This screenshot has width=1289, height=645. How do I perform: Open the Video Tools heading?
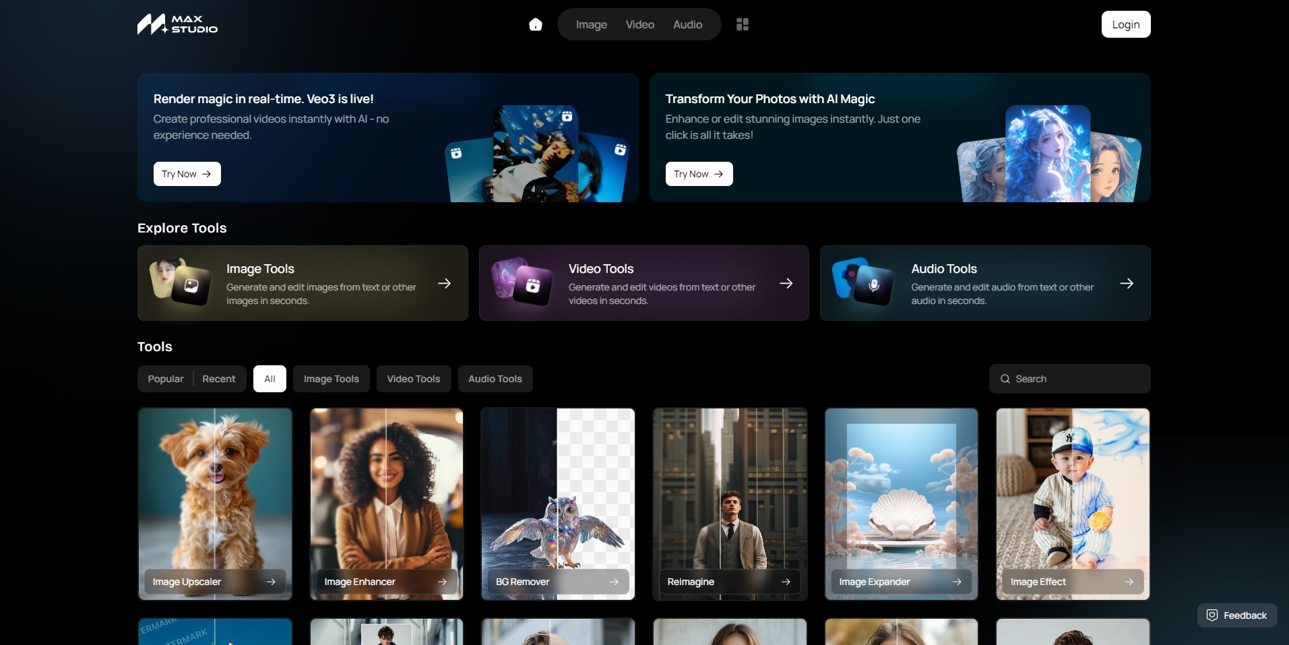601,269
